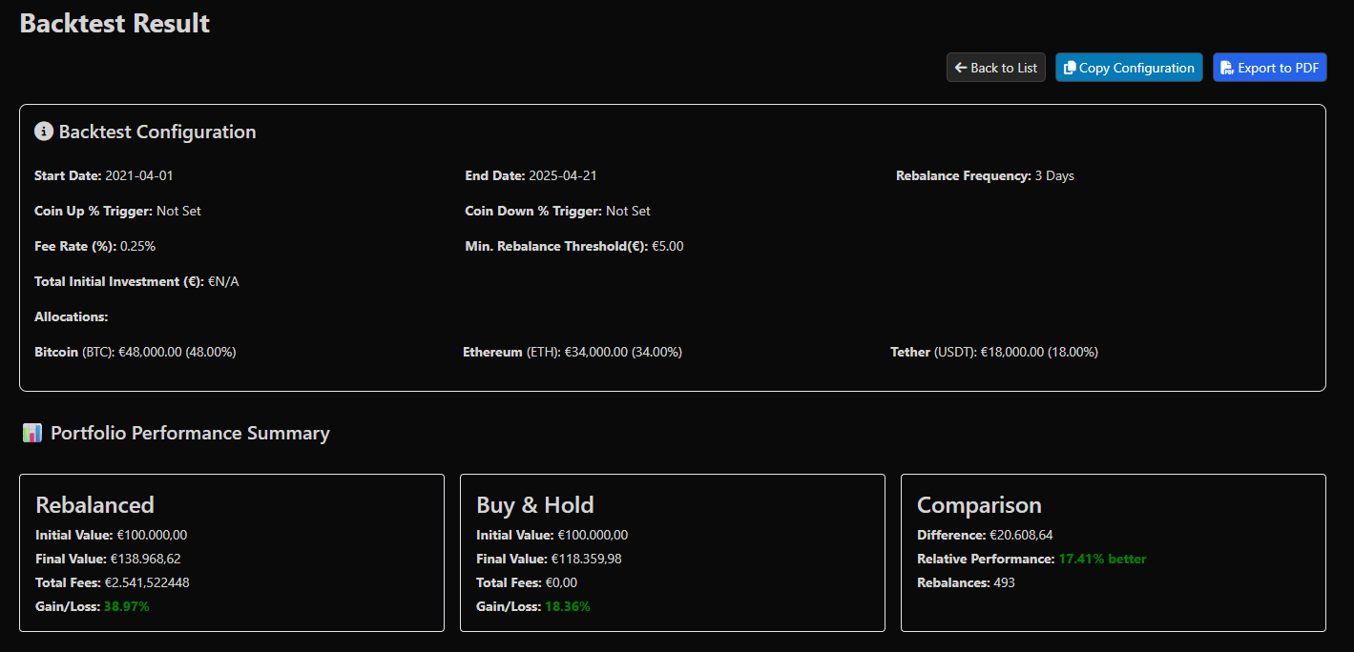
Task: Click the Comparison card heading
Action: [x=979, y=504]
